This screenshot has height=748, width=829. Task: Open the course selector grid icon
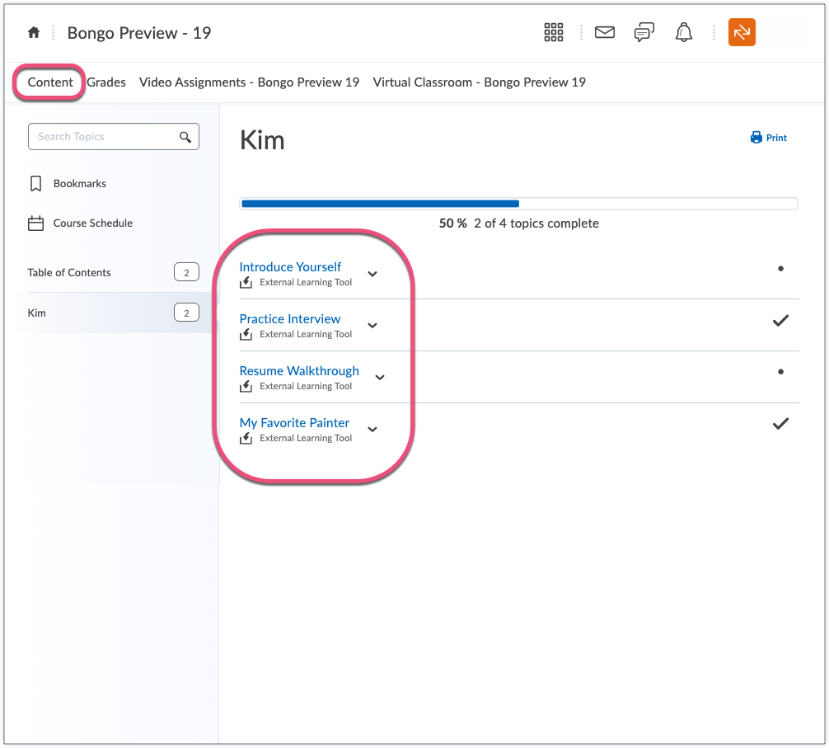point(554,33)
